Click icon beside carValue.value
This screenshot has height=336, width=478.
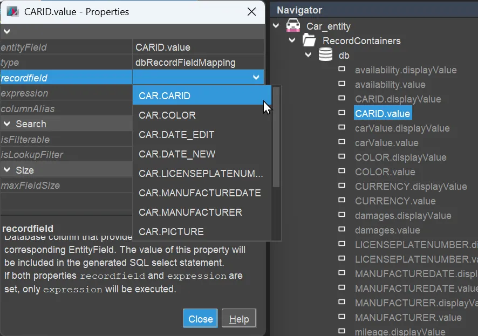coord(342,142)
